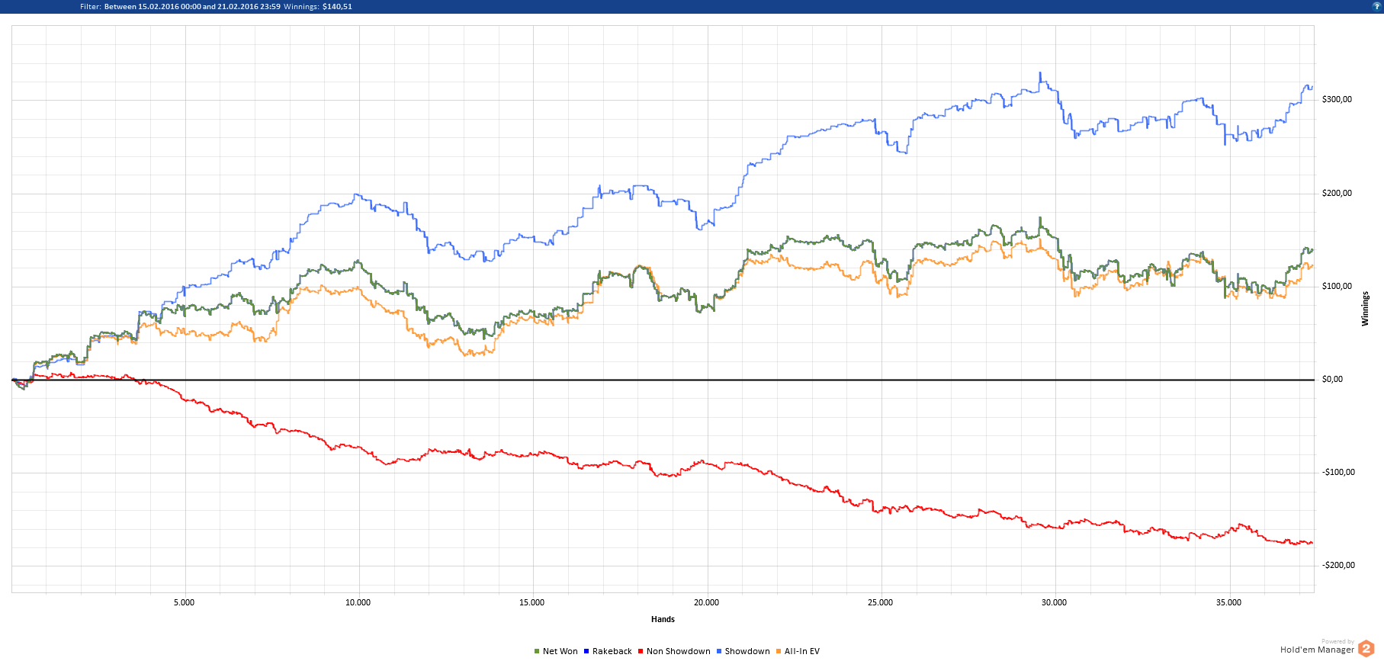Click the Showdown legend label text
The height and width of the screenshot is (661, 1384).
pos(747,651)
